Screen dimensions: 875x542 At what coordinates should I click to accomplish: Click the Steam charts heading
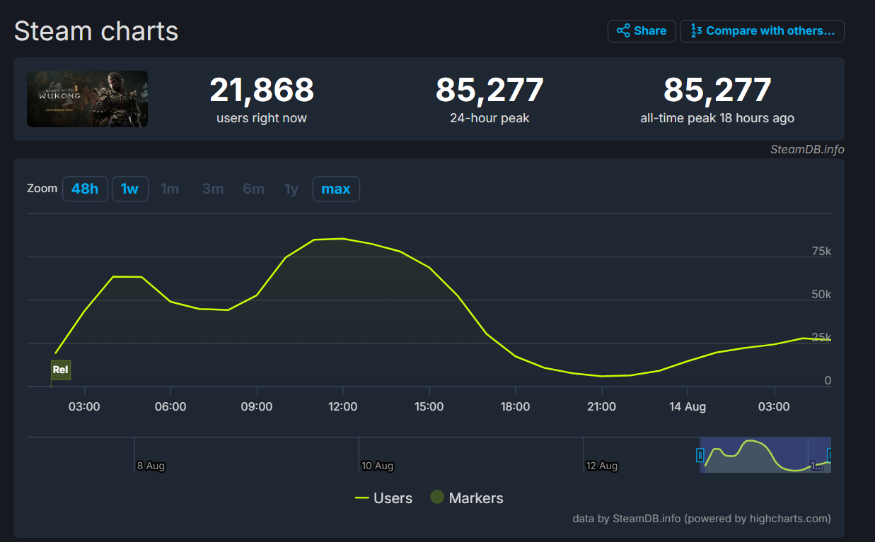96,31
